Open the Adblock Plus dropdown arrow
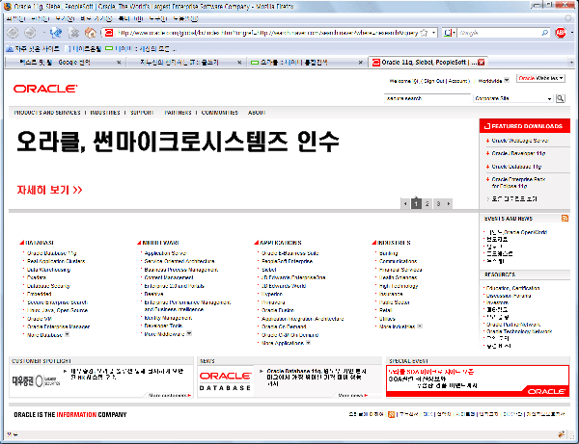 [572, 33]
